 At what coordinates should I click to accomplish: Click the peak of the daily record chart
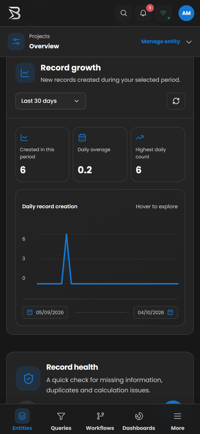[x=66, y=234]
